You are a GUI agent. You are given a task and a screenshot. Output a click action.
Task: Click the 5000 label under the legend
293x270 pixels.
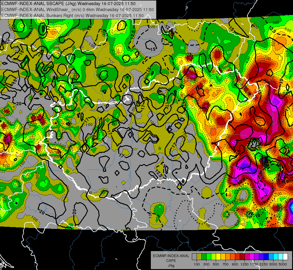point(283,264)
